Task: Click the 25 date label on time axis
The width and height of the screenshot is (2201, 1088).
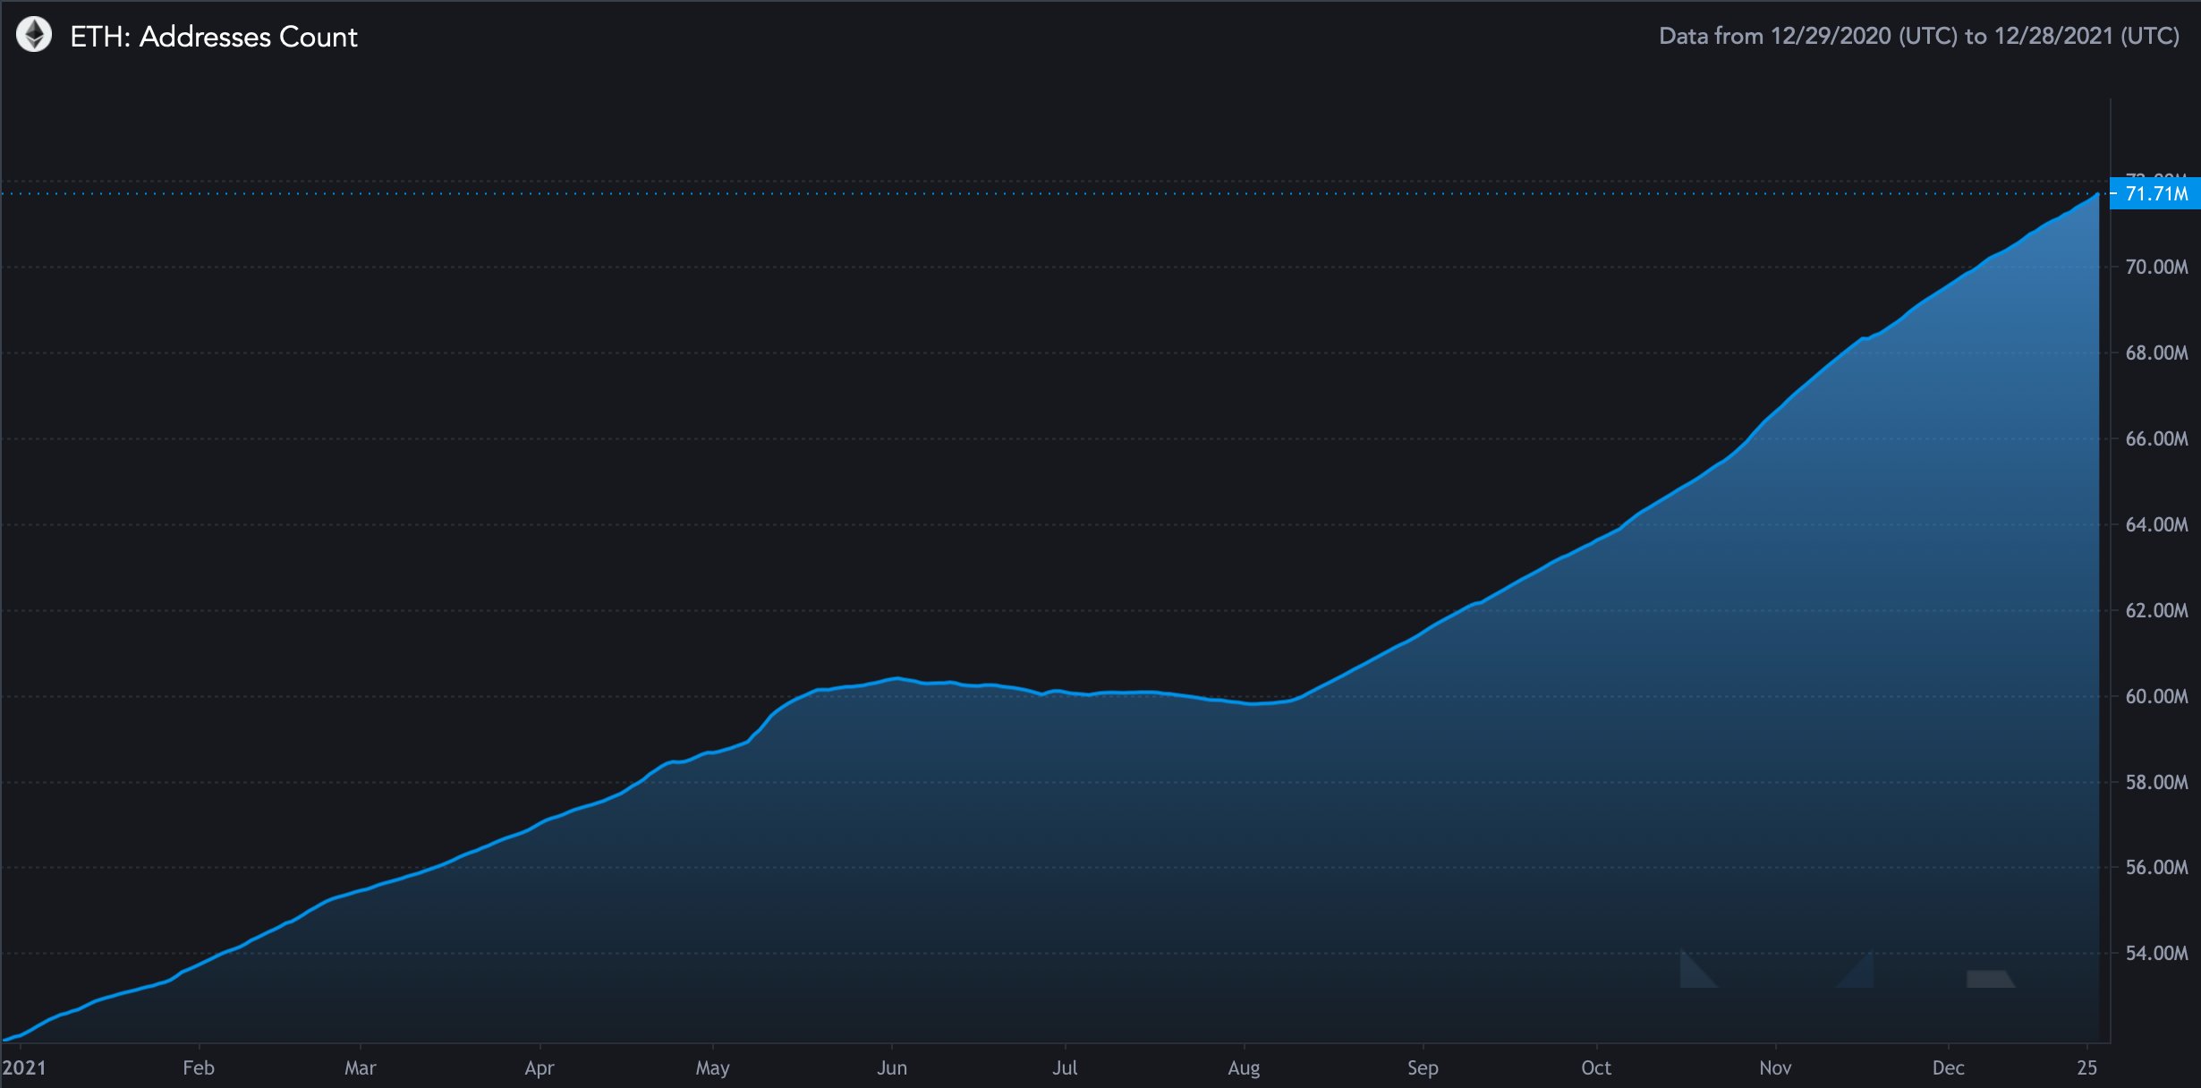Action: [2086, 1067]
